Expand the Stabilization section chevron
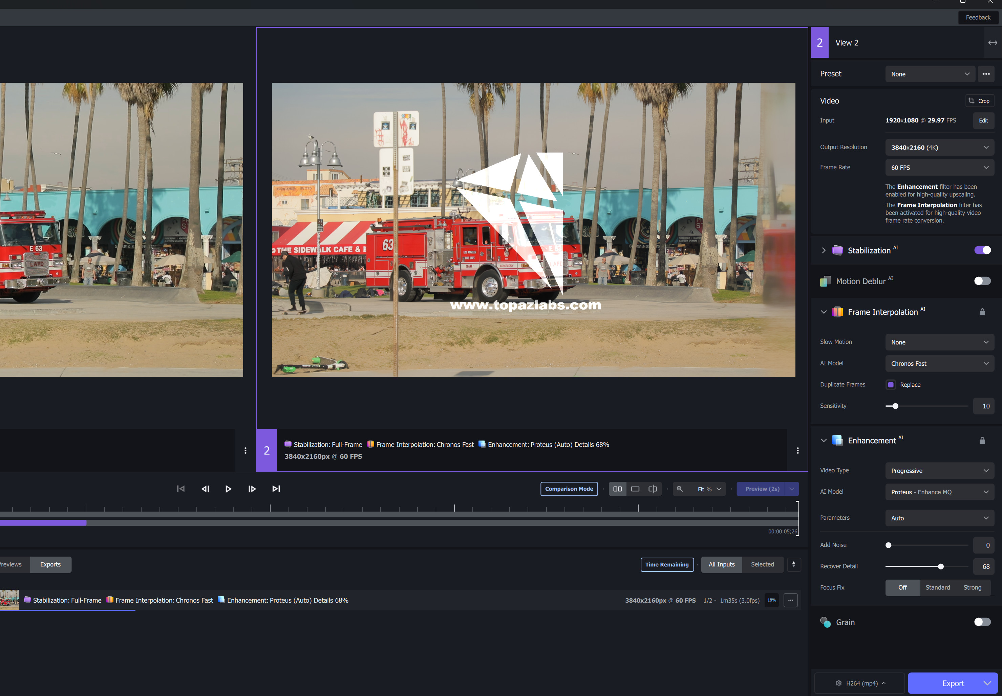This screenshot has width=1002, height=696. [824, 250]
